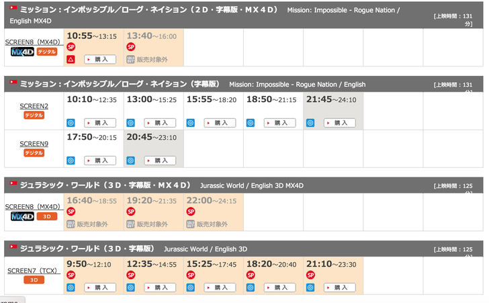Click the 3D badge under SCREEN7 (TCX)
The height and width of the screenshot is (303, 489).
(34, 280)
